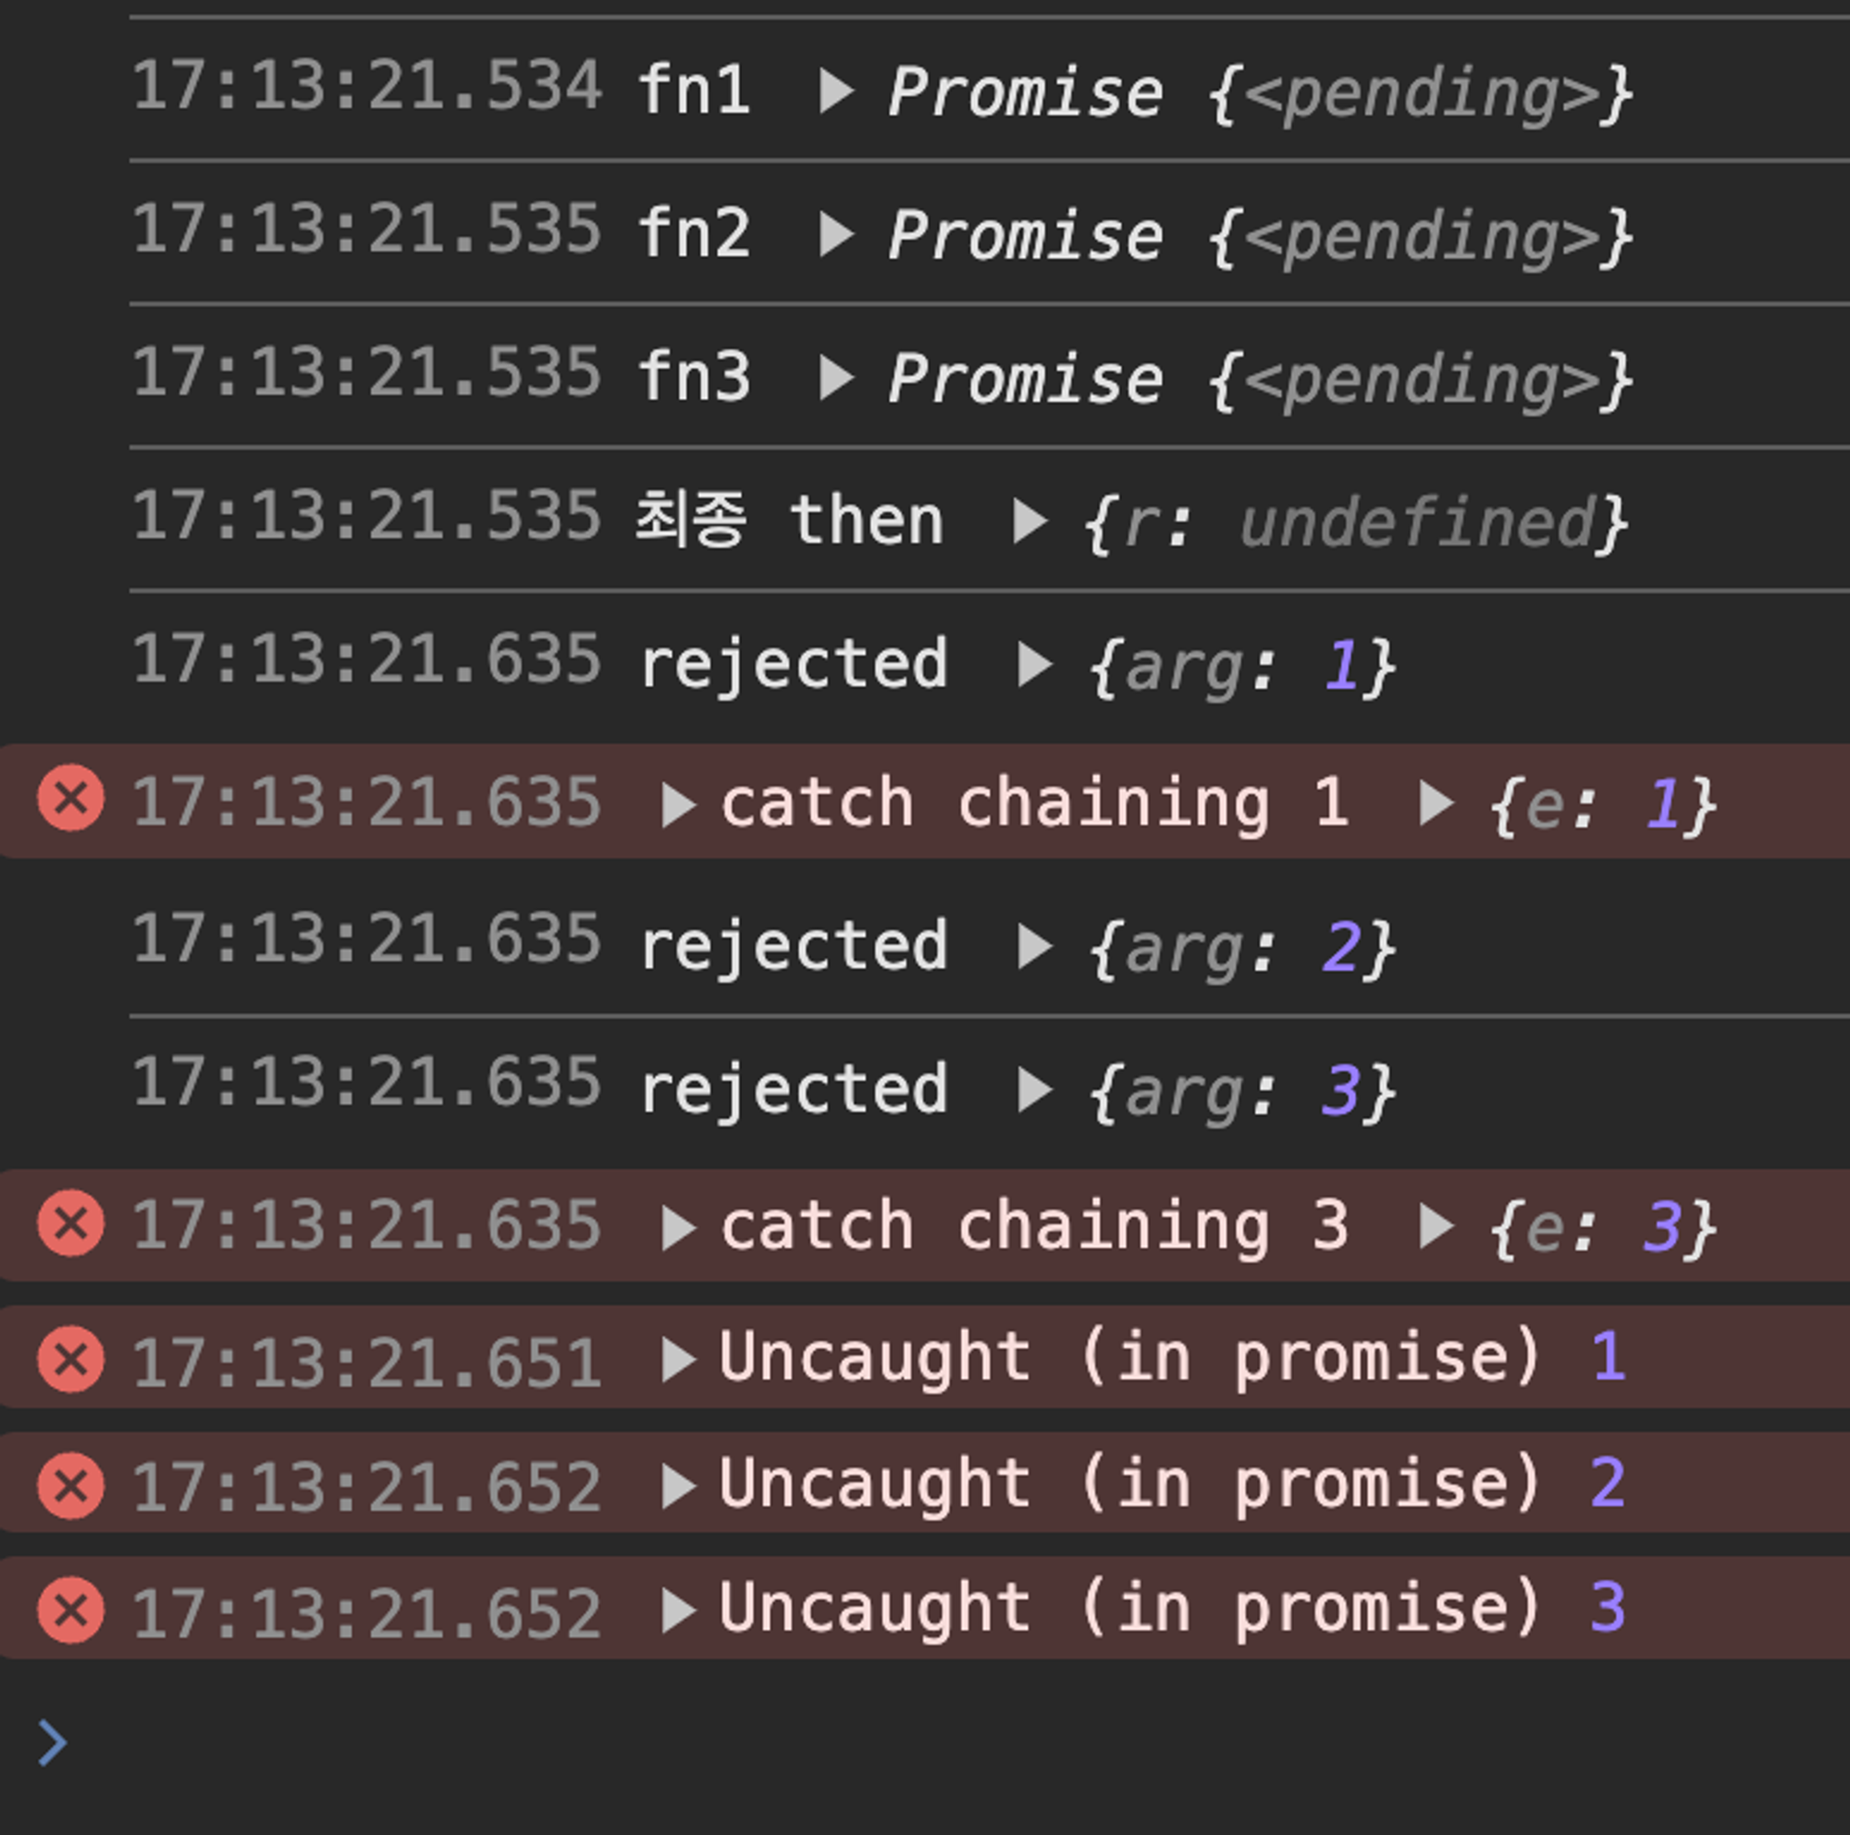
Task: Expand Uncaught (in promise) 1 stack trace
Action: coord(678,1361)
